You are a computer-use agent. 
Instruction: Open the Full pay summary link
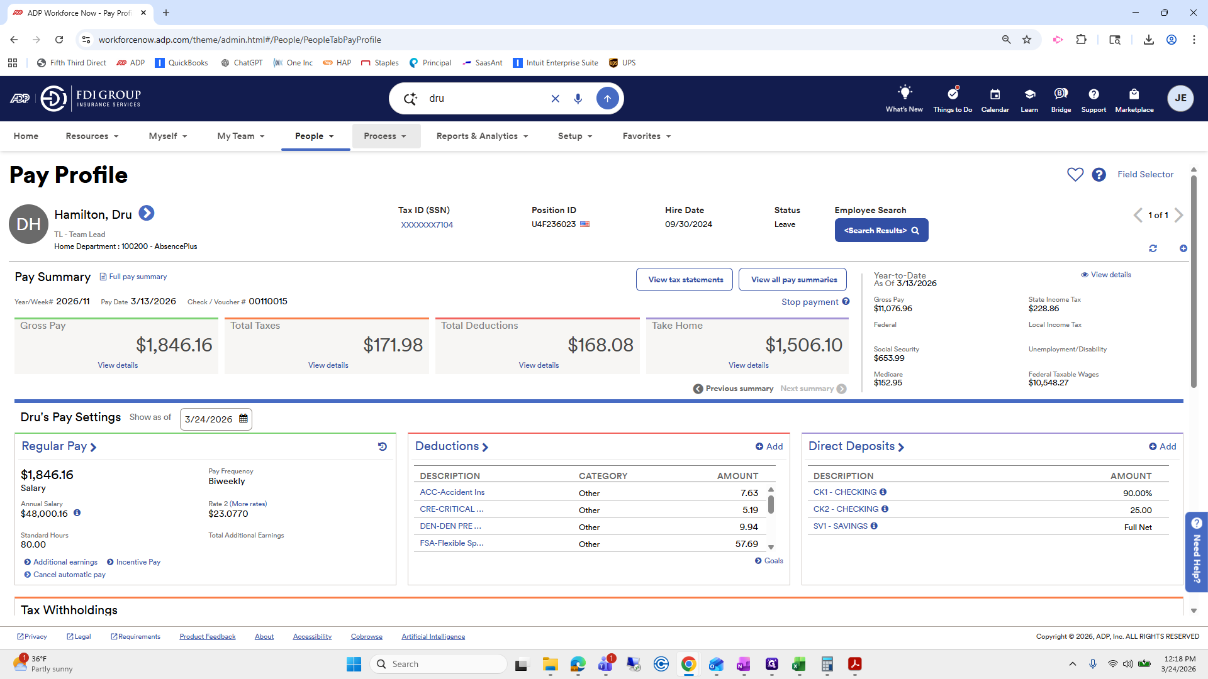[x=137, y=277]
